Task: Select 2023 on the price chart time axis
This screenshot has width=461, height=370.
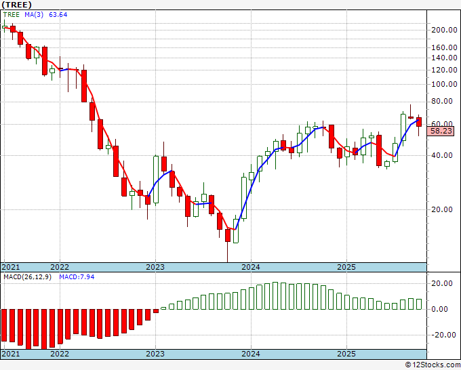Action: point(155,267)
